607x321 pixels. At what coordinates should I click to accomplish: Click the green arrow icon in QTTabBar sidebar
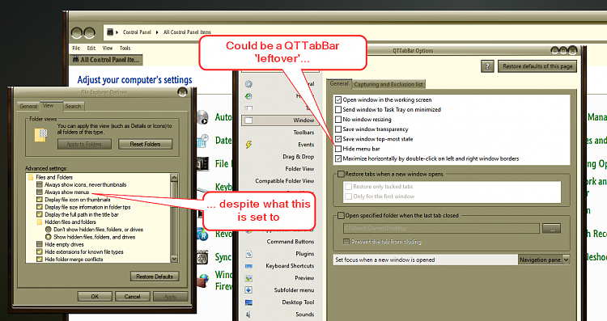coord(248,96)
